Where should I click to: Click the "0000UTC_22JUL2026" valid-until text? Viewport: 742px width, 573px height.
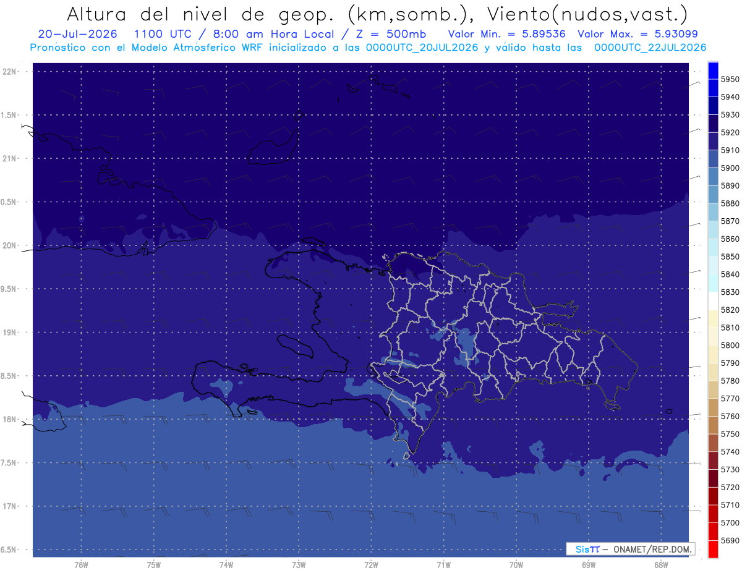pyautogui.click(x=650, y=47)
